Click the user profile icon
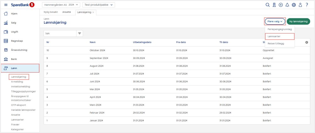Viewport: 315px width, 133px height. (300, 5)
